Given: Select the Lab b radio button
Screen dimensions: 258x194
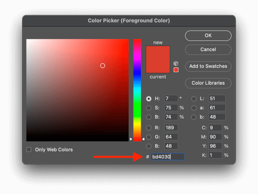Looking at the screenshot, I should pyautogui.click(x=193, y=117).
